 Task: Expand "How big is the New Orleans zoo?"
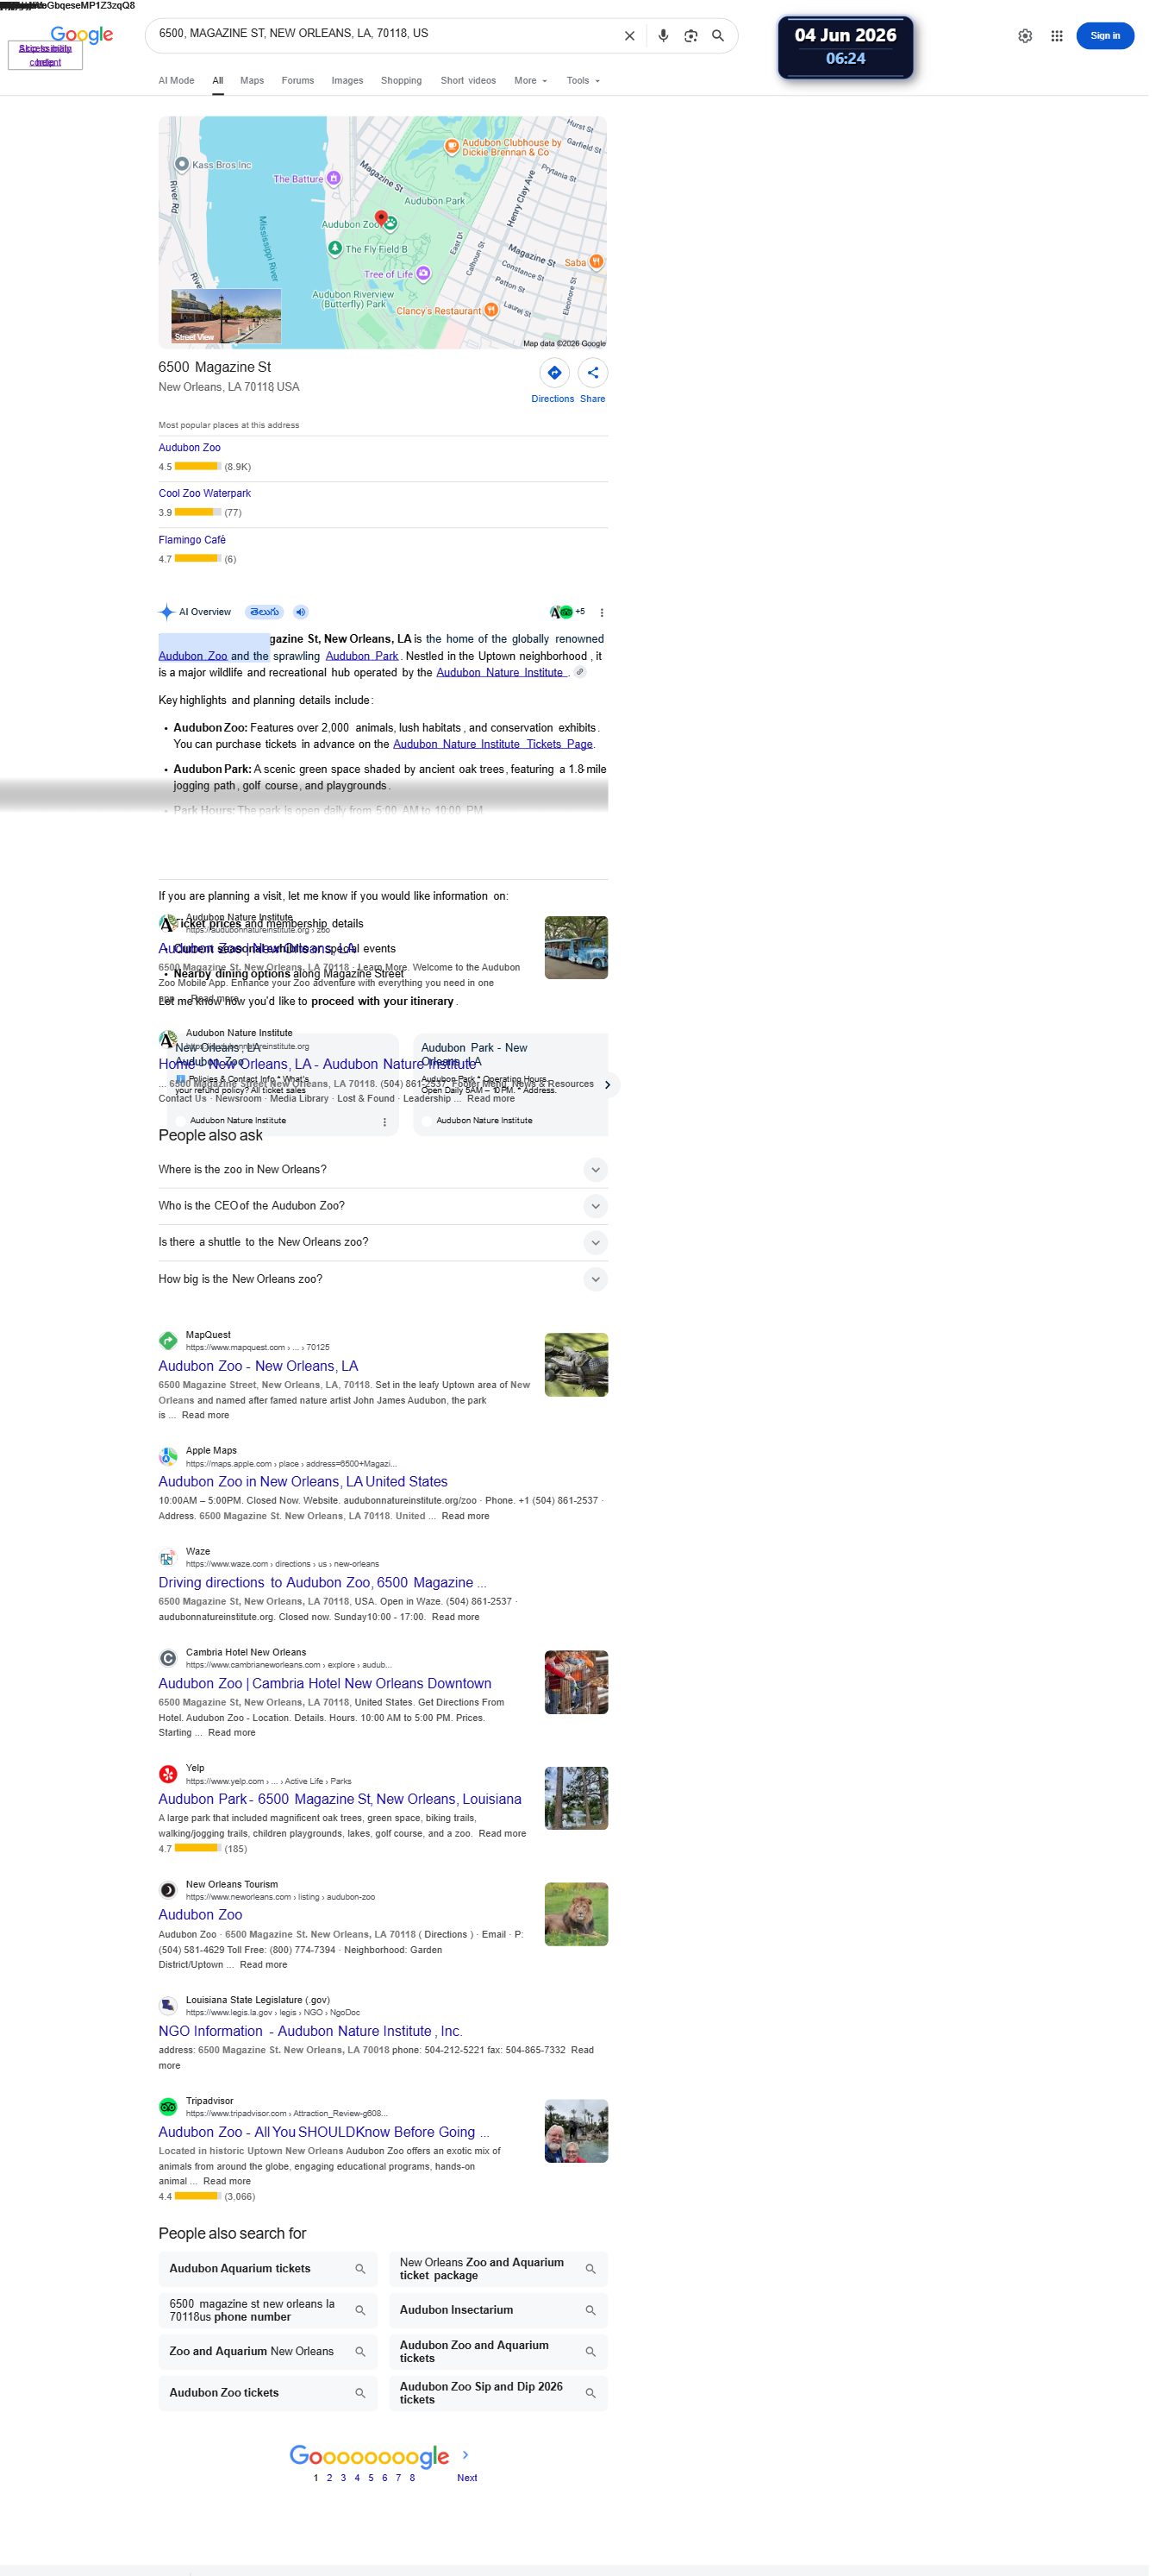coord(603,1295)
